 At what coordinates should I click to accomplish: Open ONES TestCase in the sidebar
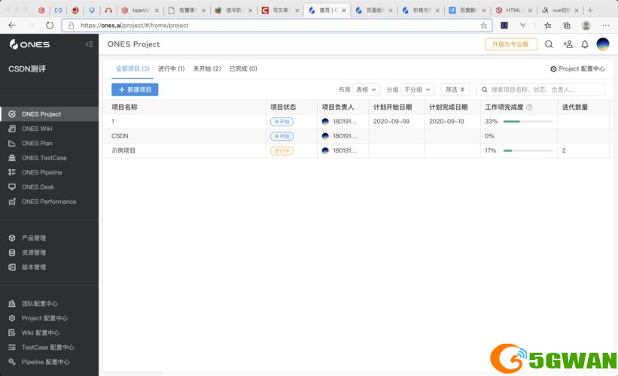(x=49, y=158)
